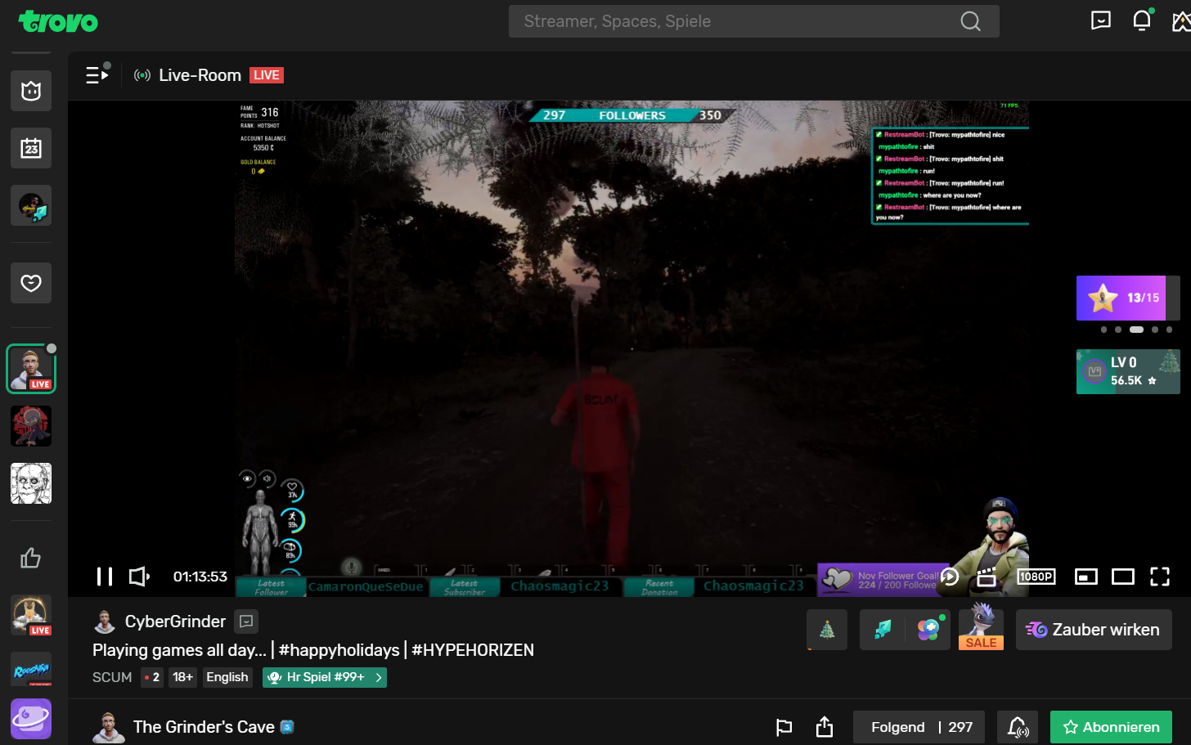Open the colorful bubbles icon with green dot
1191x745 pixels.
pos(928,630)
